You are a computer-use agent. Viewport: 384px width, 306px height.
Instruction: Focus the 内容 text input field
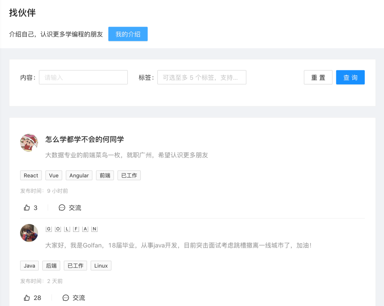pos(83,77)
